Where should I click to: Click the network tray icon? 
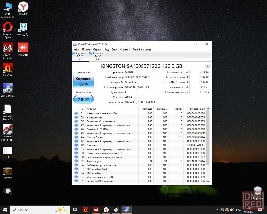pos(222,210)
